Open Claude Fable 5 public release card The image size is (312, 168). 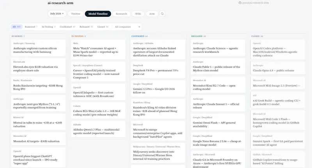tap(218, 66)
